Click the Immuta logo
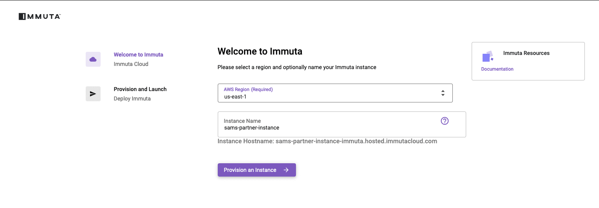Screen dimensions: 599x208 point(40,16)
